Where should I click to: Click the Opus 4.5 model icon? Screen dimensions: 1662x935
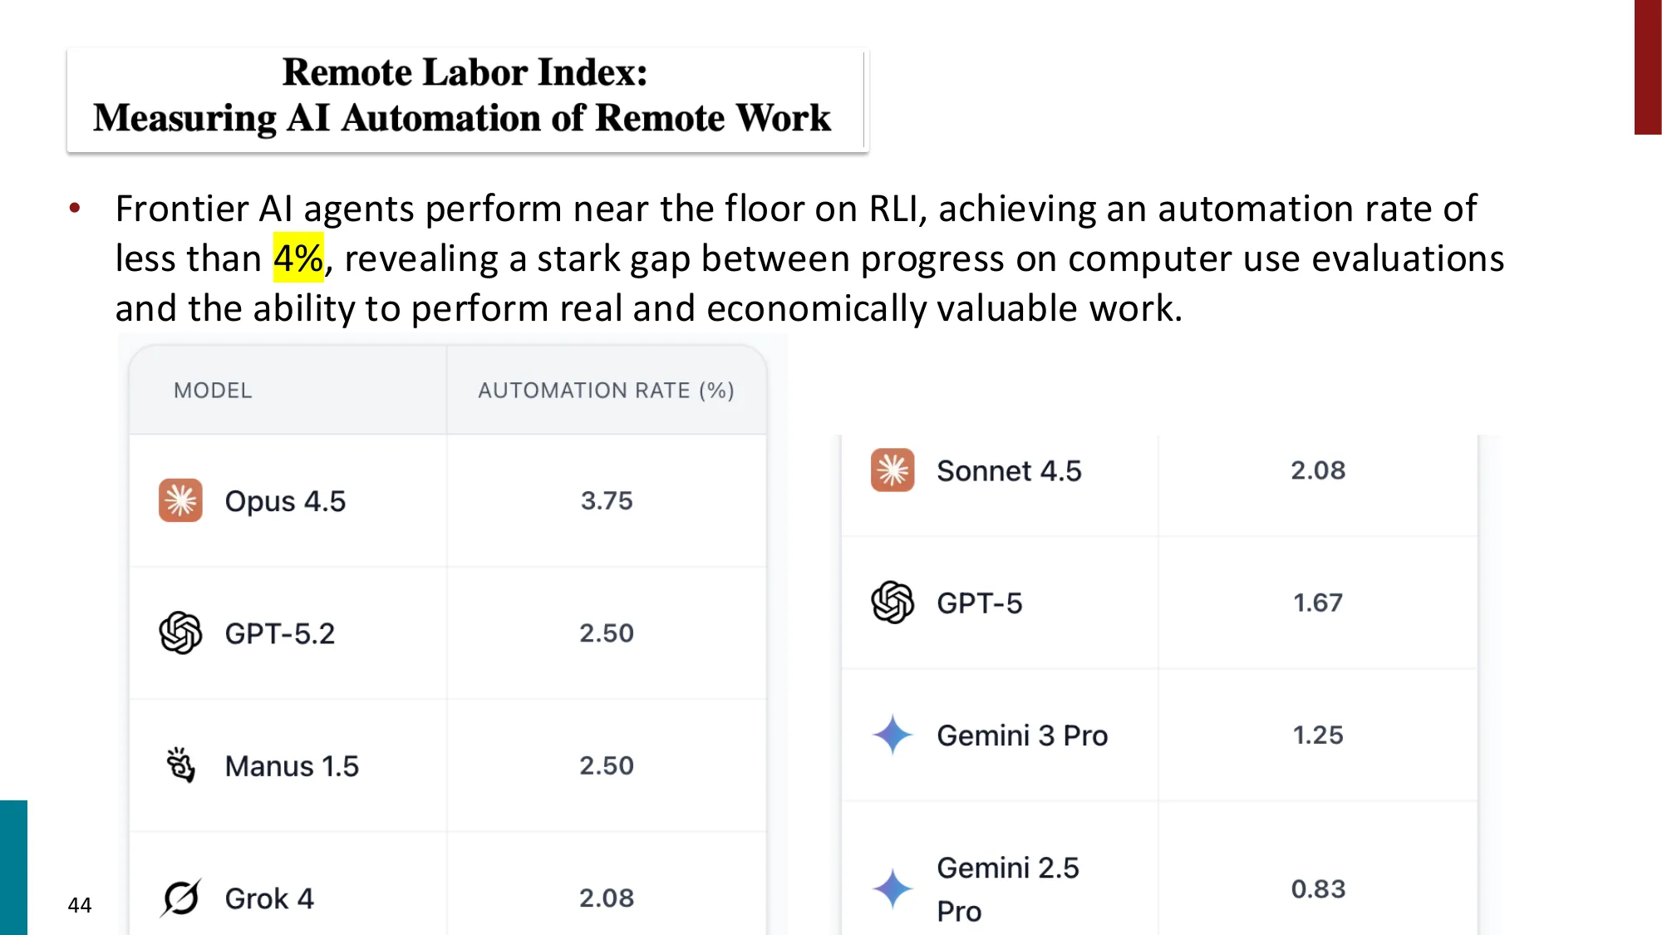pos(180,500)
